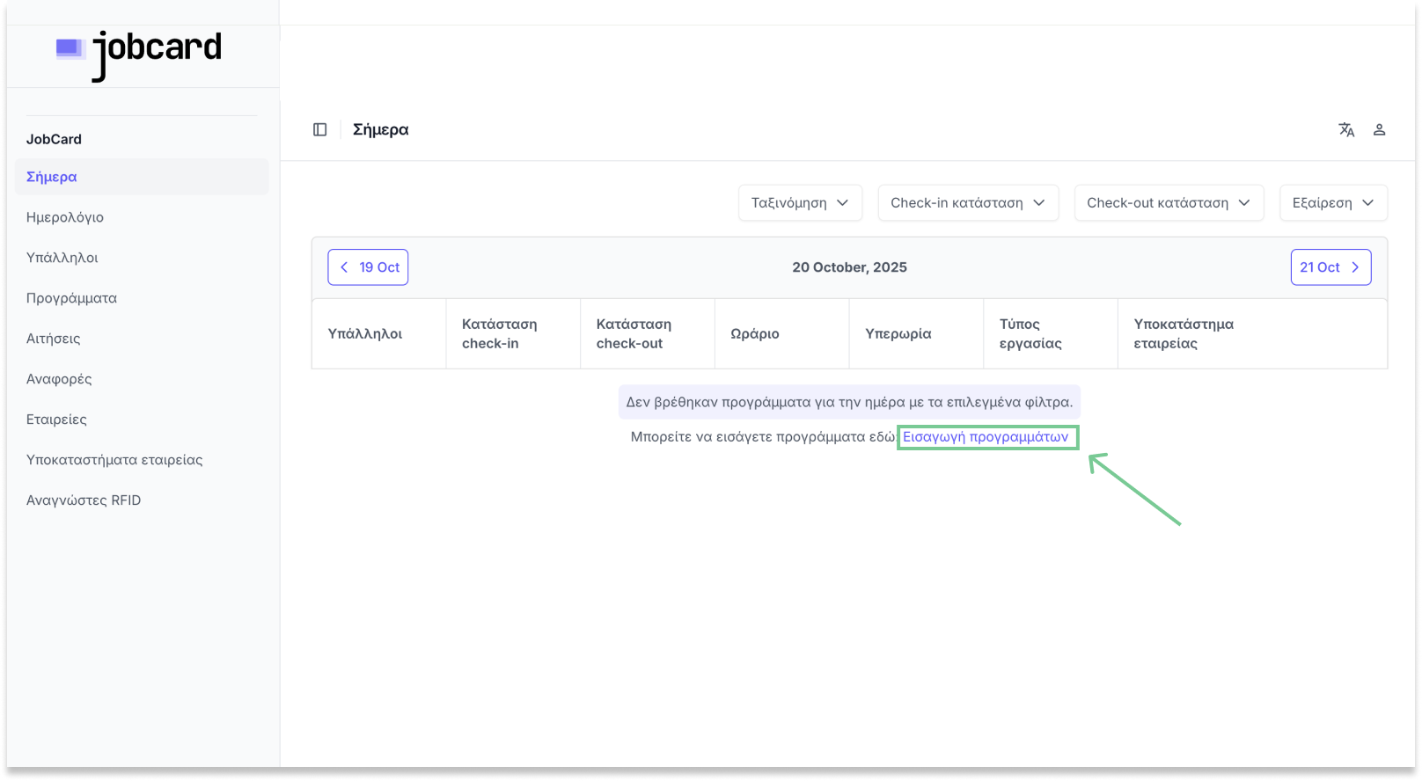1422x781 pixels.
Task: Toggle the sidebar panel icon
Action: pyautogui.click(x=320, y=129)
